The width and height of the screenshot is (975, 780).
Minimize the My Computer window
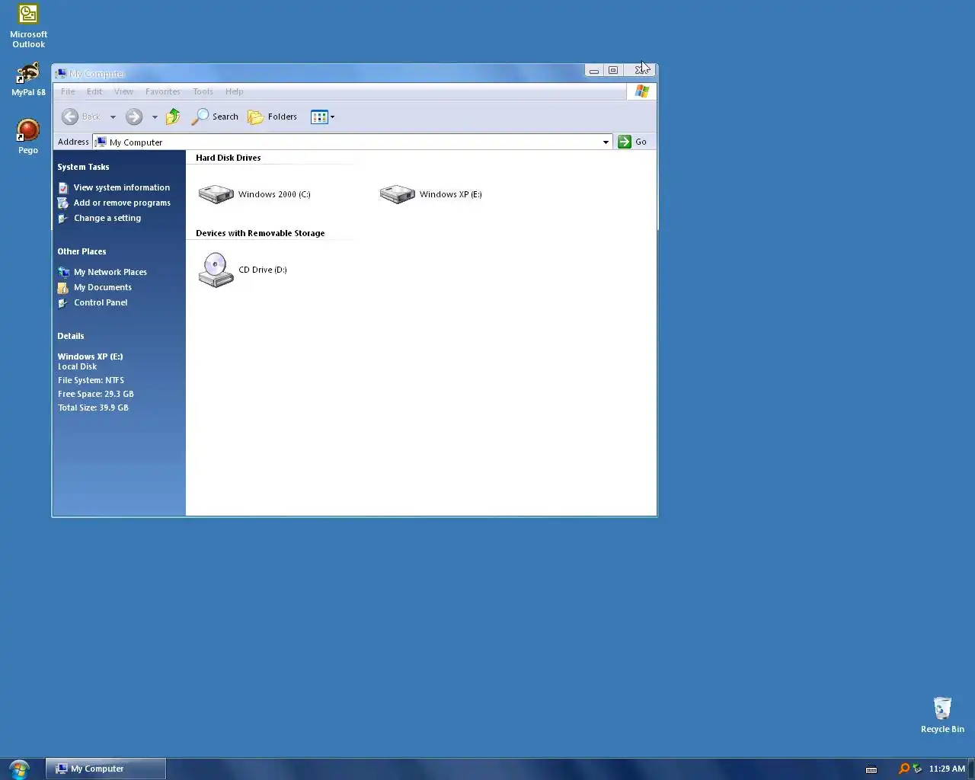593,70
